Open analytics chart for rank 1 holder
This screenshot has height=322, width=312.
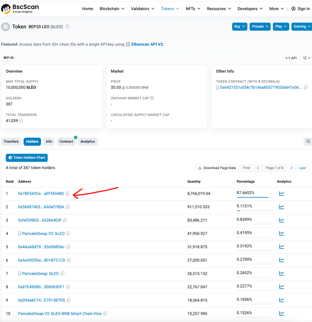coord(282,193)
